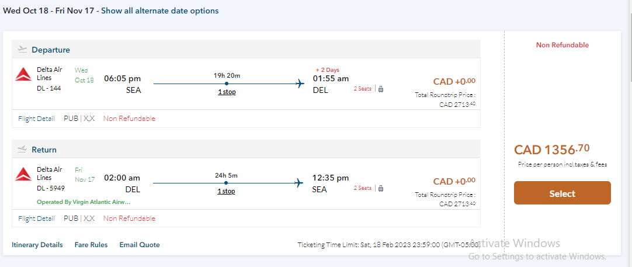The width and height of the screenshot is (632, 267).
Task: Click the airplane arrow icon near DEL arrival
Action: click(x=300, y=84)
